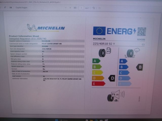Click the Copilot fragen button
Screen dimensions: 162x121
point(21,8)
